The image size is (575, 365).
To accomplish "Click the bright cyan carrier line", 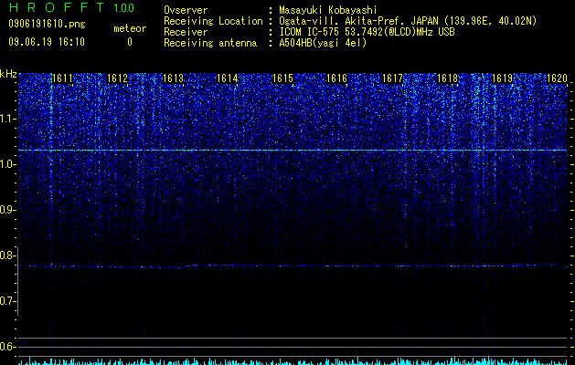I will (293, 150).
